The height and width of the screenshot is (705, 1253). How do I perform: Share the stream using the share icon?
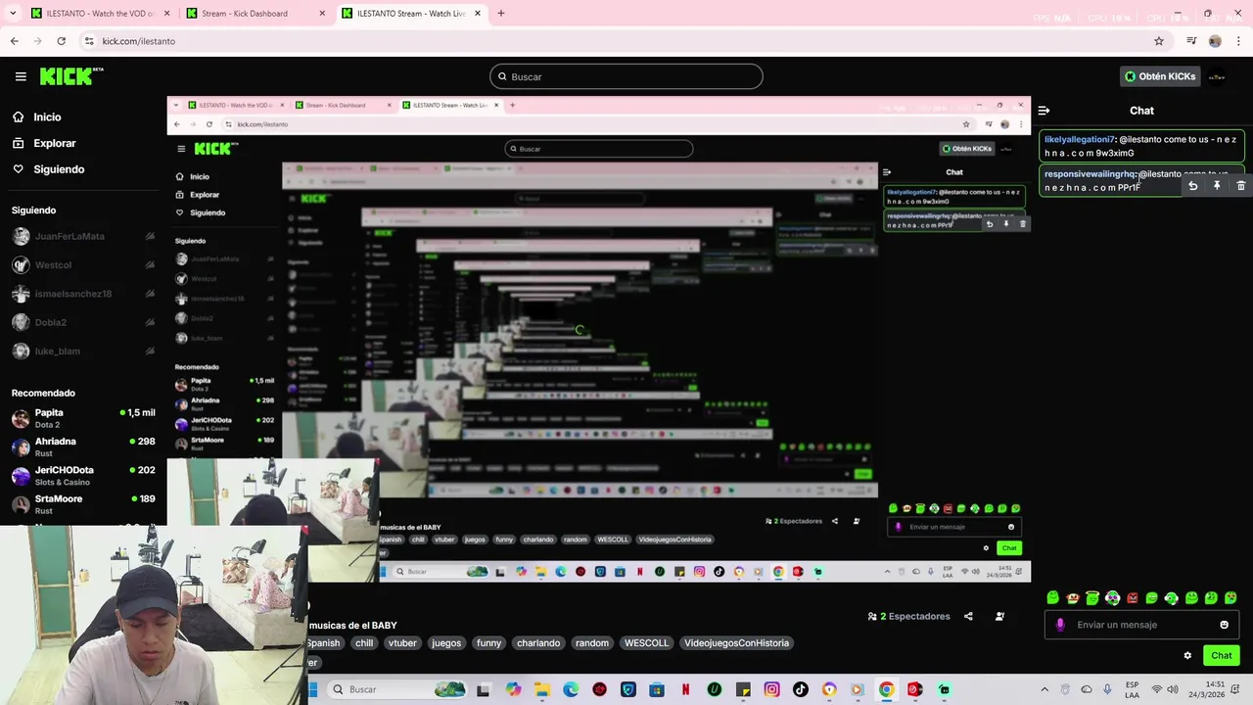pyautogui.click(x=968, y=617)
